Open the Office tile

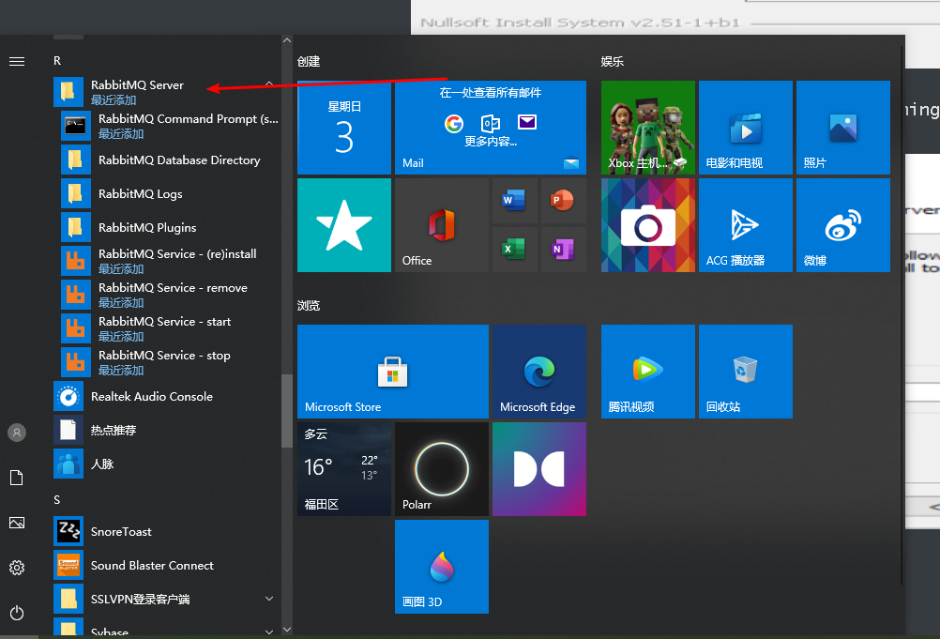pos(442,225)
